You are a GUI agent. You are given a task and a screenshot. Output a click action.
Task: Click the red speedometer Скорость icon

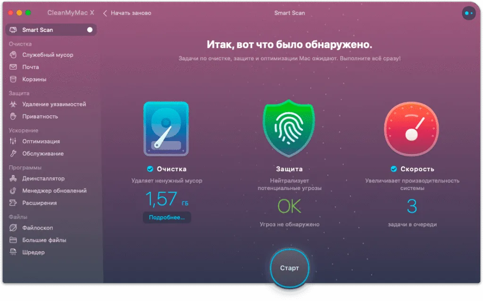[411, 129]
